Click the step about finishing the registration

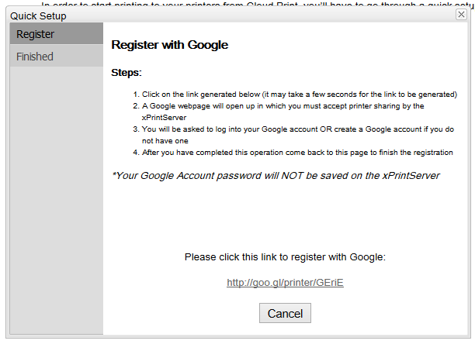(x=297, y=153)
